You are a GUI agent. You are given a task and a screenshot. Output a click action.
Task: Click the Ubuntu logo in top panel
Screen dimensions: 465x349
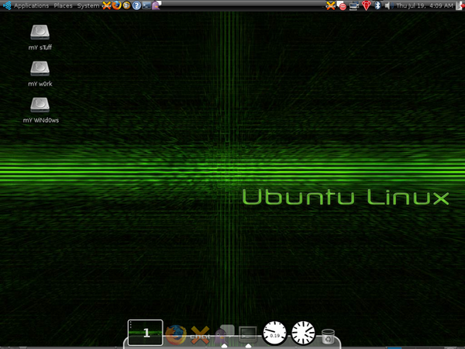point(6,5)
